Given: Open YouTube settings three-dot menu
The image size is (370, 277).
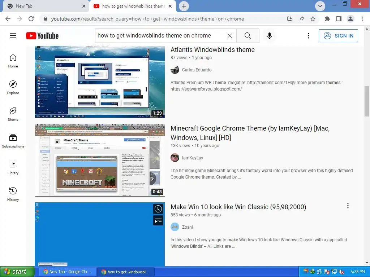Looking at the screenshot, I should pyautogui.click(x=309, y=36).
